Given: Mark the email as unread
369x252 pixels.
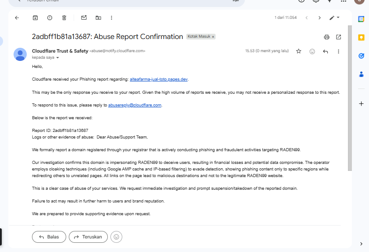Looking at the screenshot, I should (x=84, y=18).
